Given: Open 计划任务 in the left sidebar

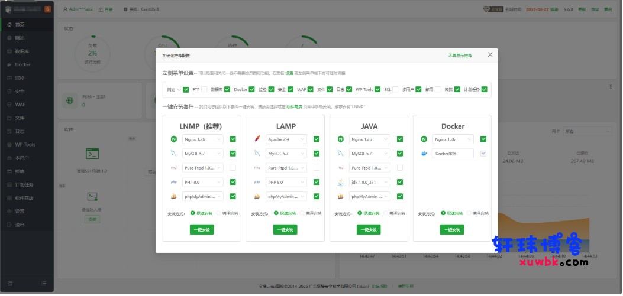Looking at the screenshot, I should [27, 184].
